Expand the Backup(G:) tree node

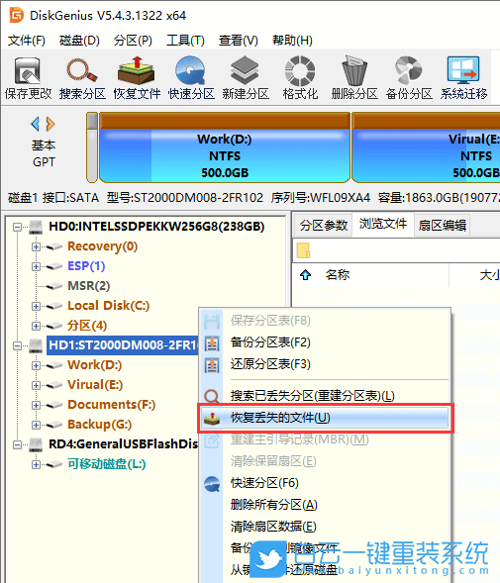pyautogui.click(x=36, y=425)
